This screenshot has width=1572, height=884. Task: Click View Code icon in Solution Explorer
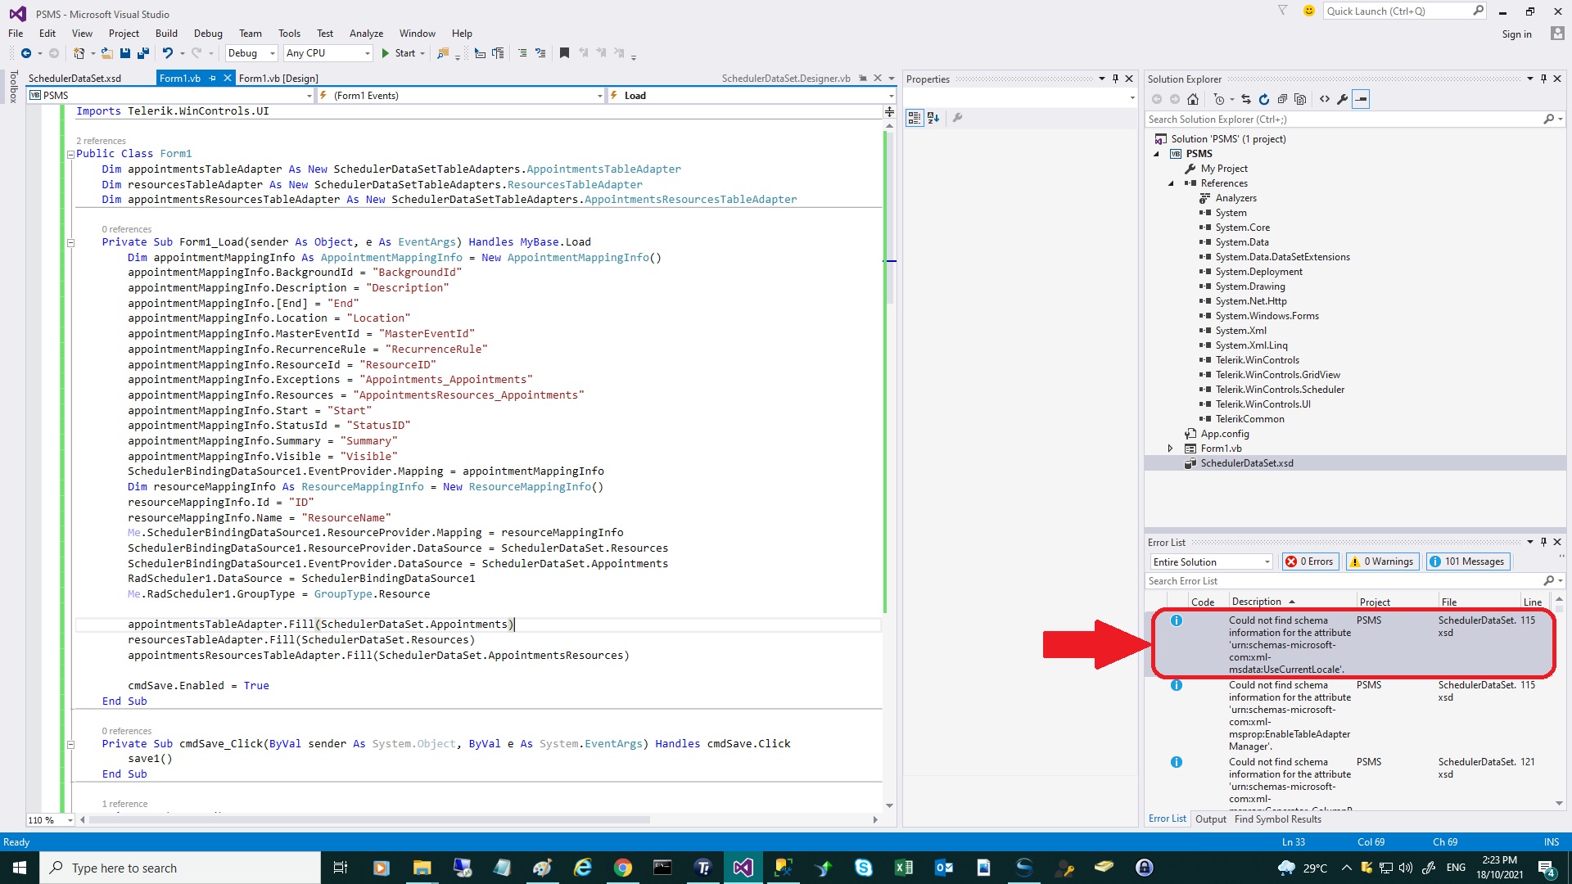click(x=1325, y=99)
